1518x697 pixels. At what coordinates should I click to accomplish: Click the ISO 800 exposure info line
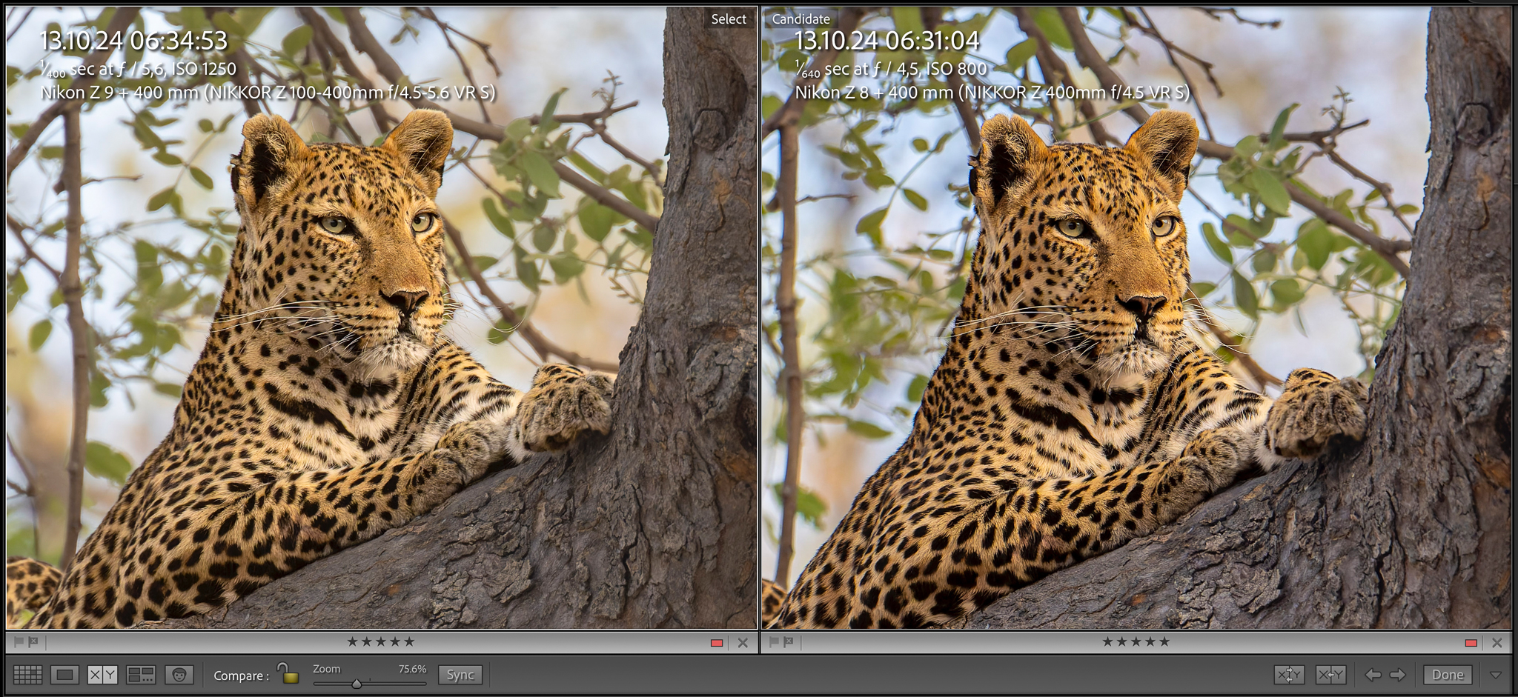click(x=891, y=69)
